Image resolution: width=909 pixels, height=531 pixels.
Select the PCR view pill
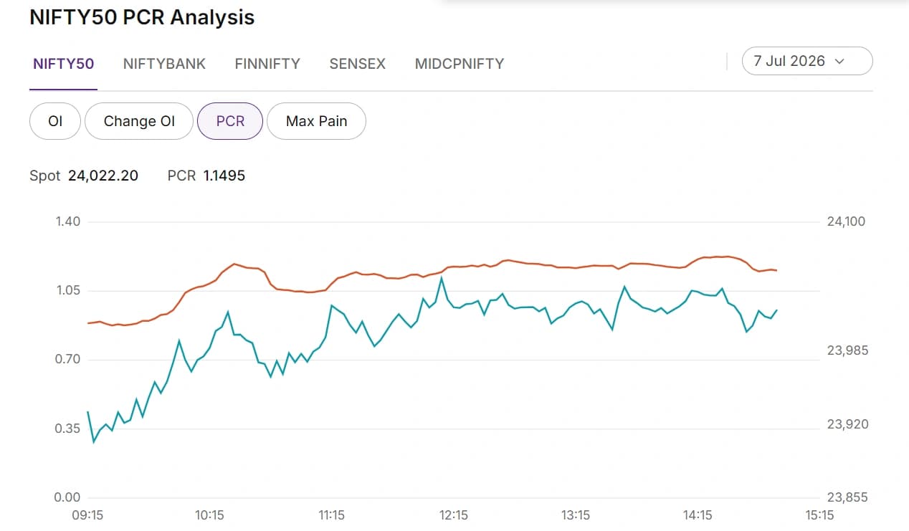coord(230,121)
